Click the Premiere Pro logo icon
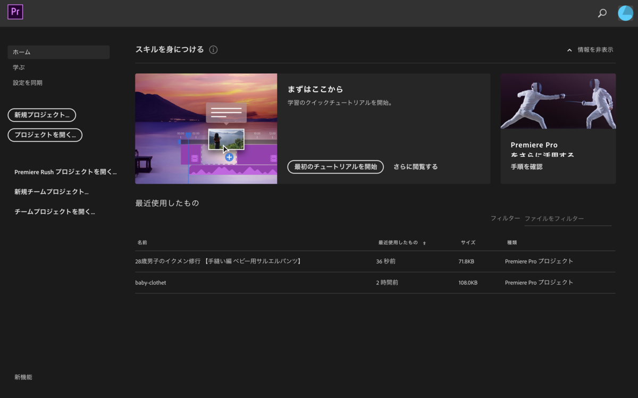This screenshot has height=398, width=638. 15,12
